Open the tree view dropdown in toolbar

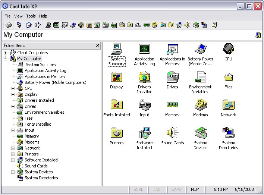(19, 25)
